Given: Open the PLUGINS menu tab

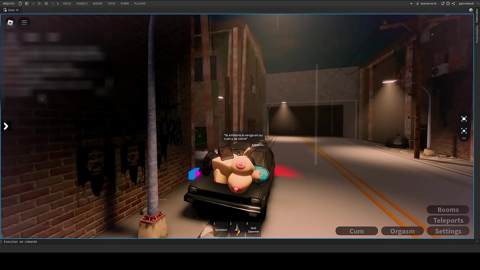Looking at the screenshot, I should coord(139,3).
